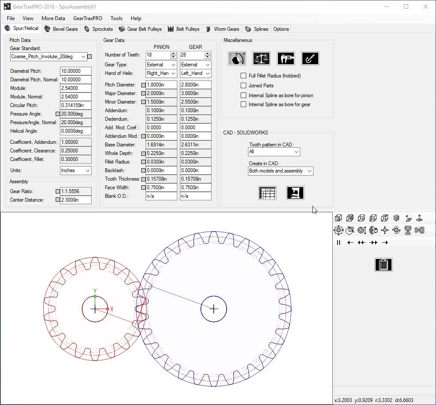Screen dimensions: 436x405
Task: Click the side-by-side gears icon
Action: coord(420,230)
